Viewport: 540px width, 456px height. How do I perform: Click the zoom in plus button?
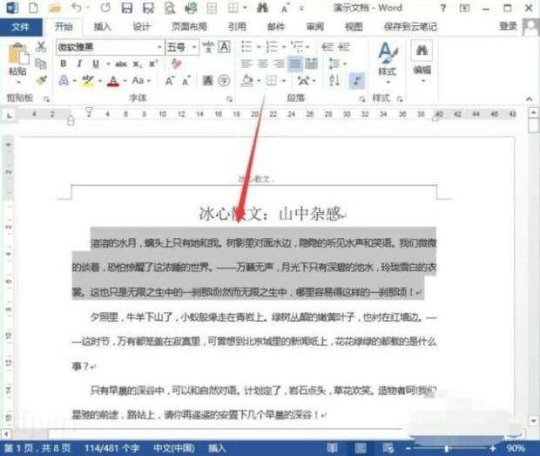point(493,448)
